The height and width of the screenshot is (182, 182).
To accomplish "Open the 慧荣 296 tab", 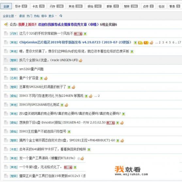I will click(x=131, y=6).
